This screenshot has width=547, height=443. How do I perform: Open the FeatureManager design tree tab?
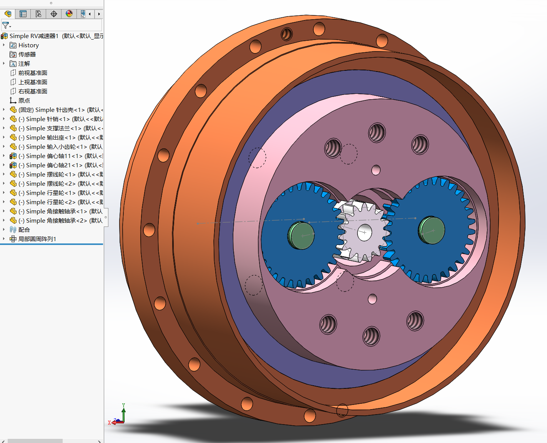tap(8, 14)
